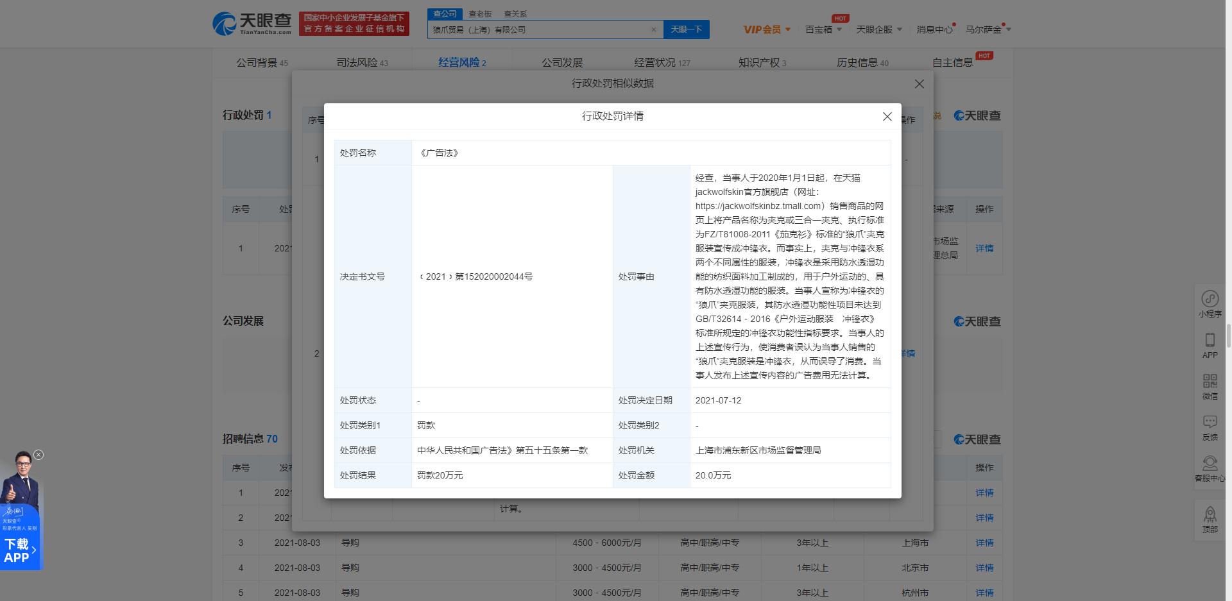Image resolution: width=1232 pixels, height=601 pixels.
Task: Click the 下载APP banner
Action: click(20, 550)
